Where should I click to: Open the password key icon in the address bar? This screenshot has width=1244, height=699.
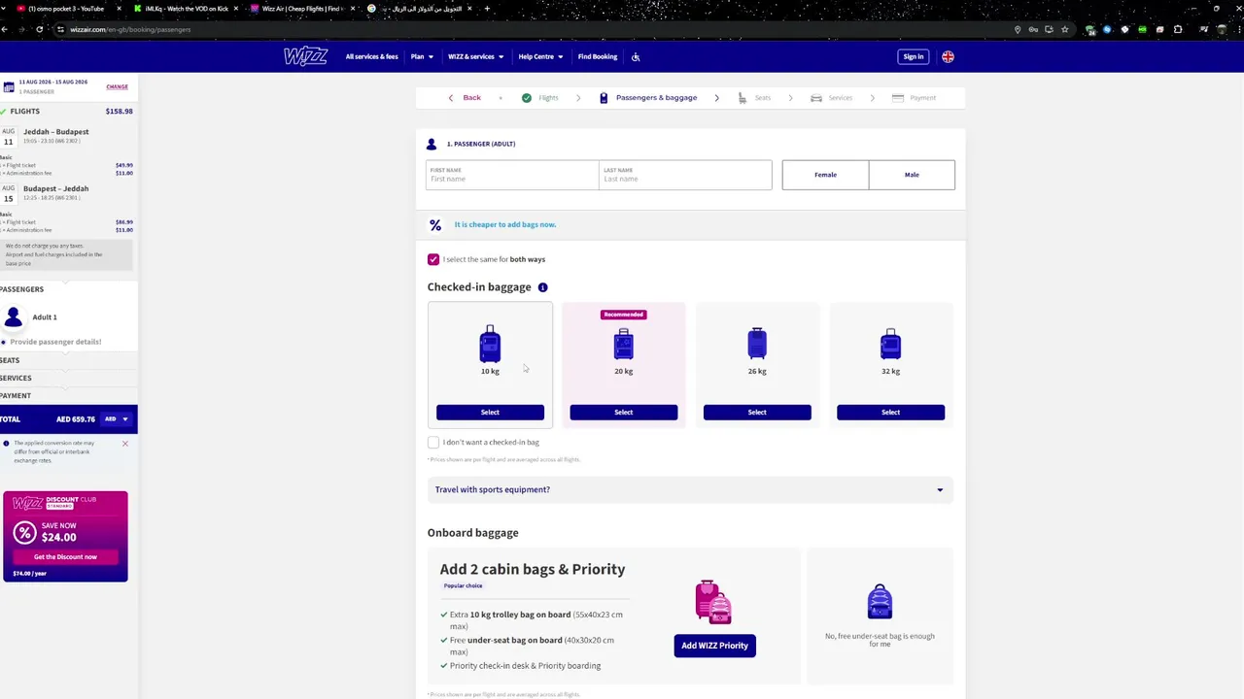coord(1033,29)
